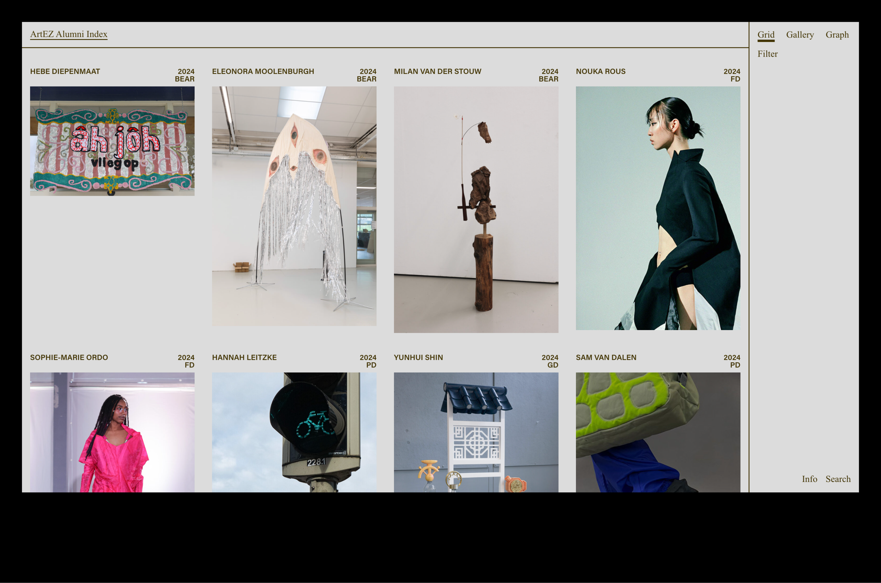Switch to the Gallery view tab

800,35
